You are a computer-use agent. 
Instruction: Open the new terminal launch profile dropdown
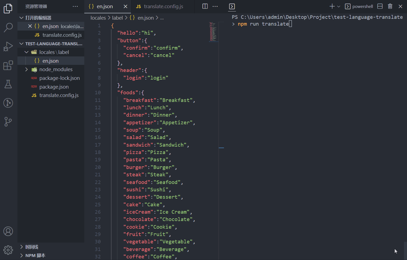339,6
